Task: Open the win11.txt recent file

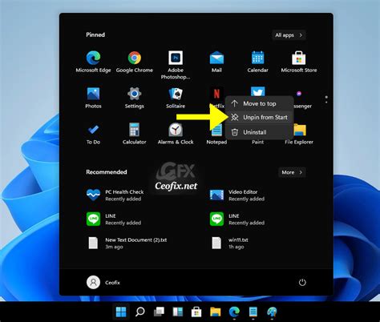Action: click(229, 244)
